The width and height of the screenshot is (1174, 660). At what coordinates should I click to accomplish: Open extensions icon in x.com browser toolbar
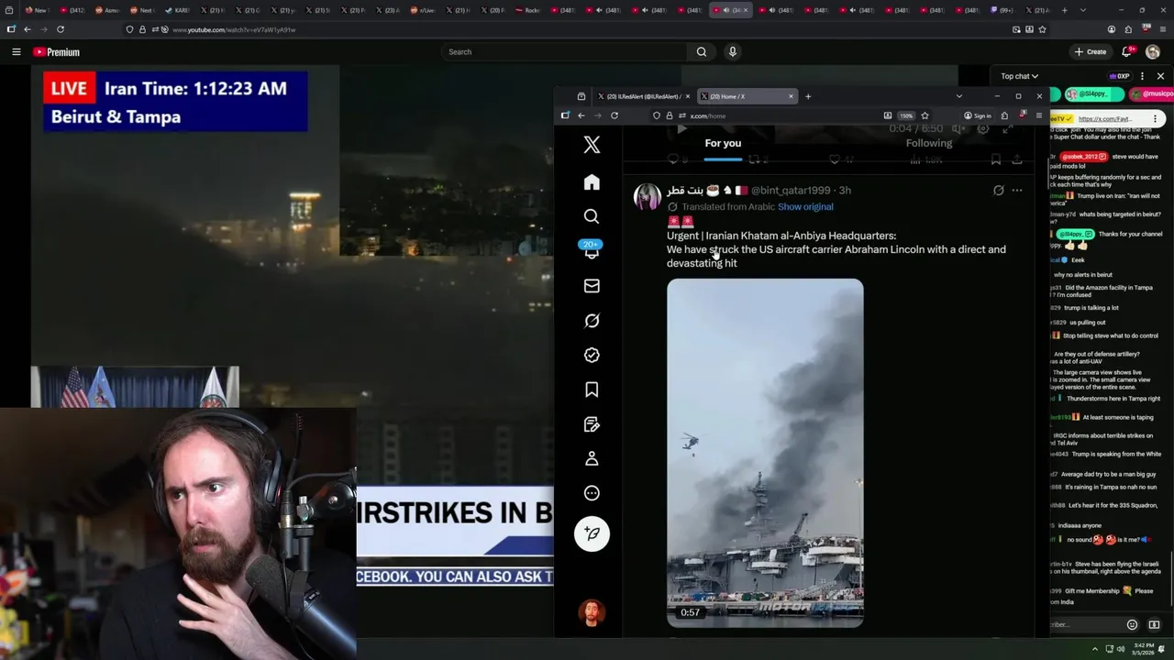pos(1004,115)
